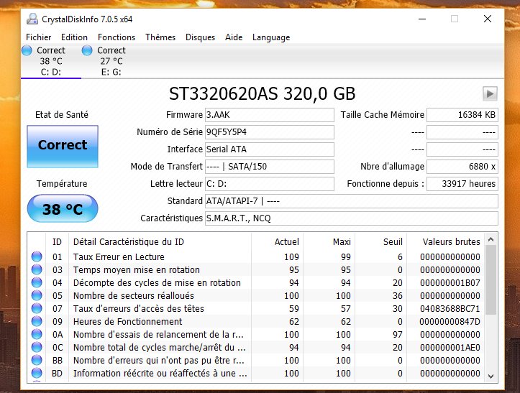This screenshot has height=393, width=520.
Task: Click the SMART list scrollbar thumb
Action: [491, 279]
